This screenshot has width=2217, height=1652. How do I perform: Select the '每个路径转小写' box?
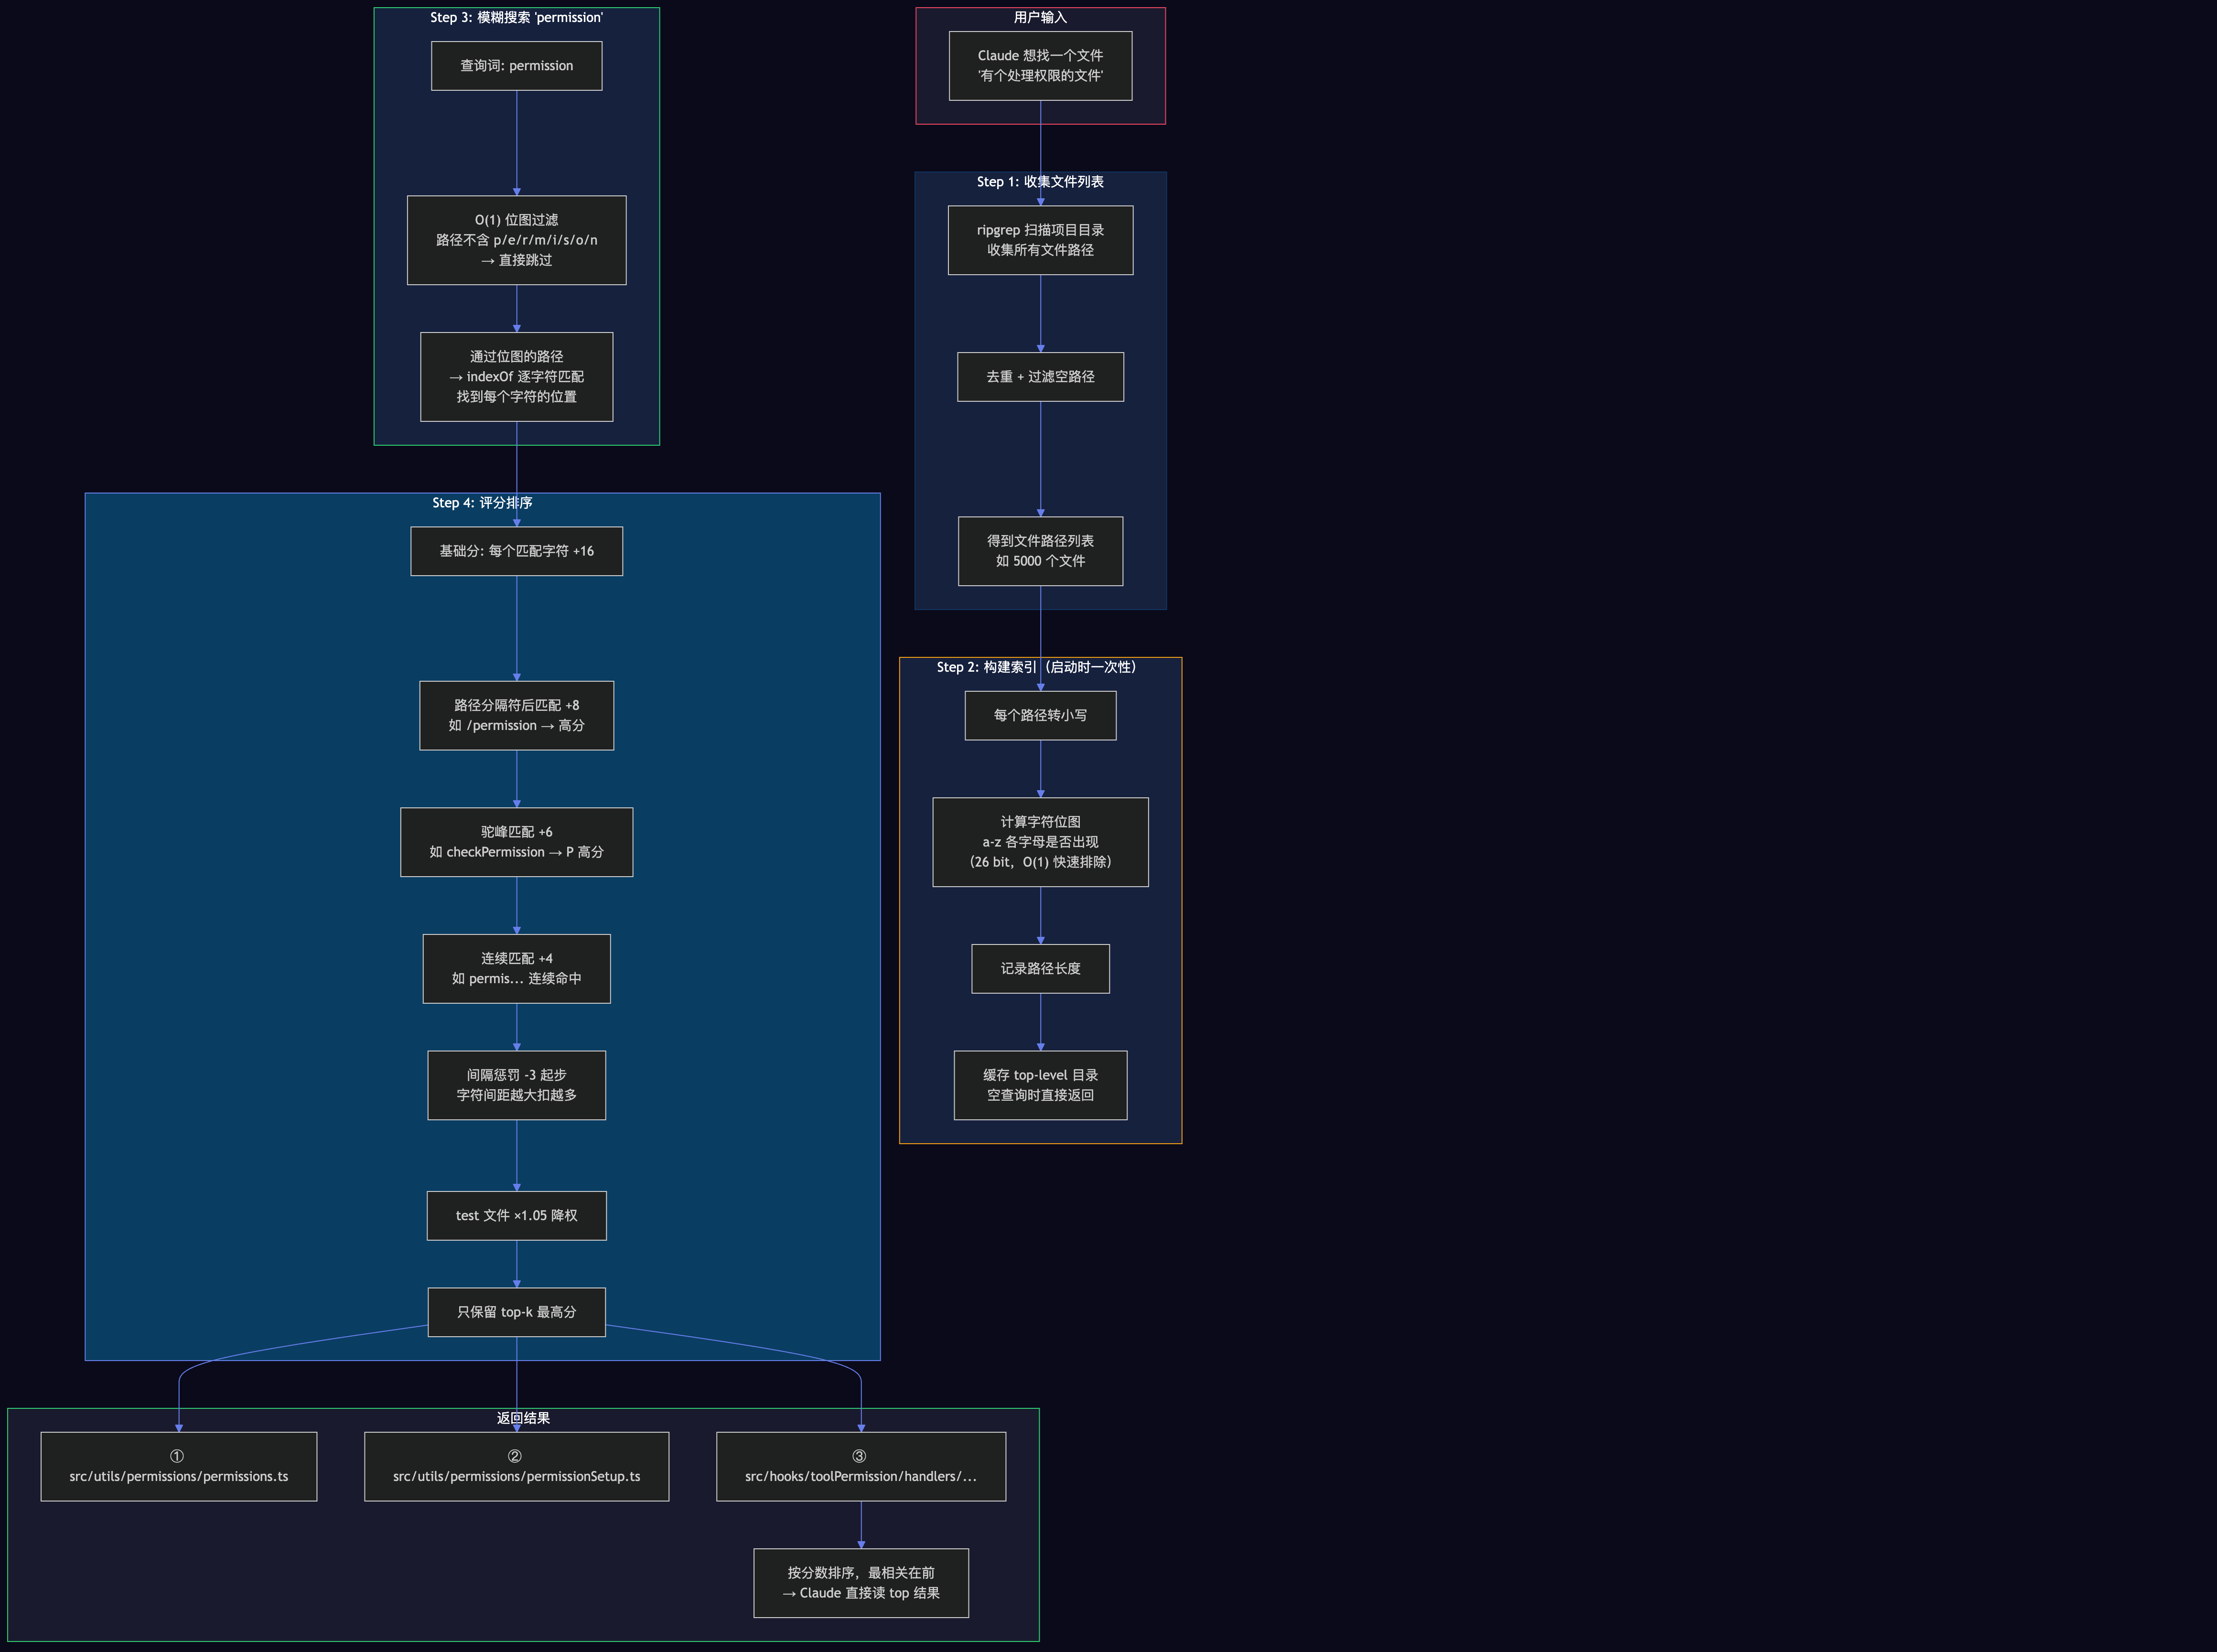tap(1040, 715)
